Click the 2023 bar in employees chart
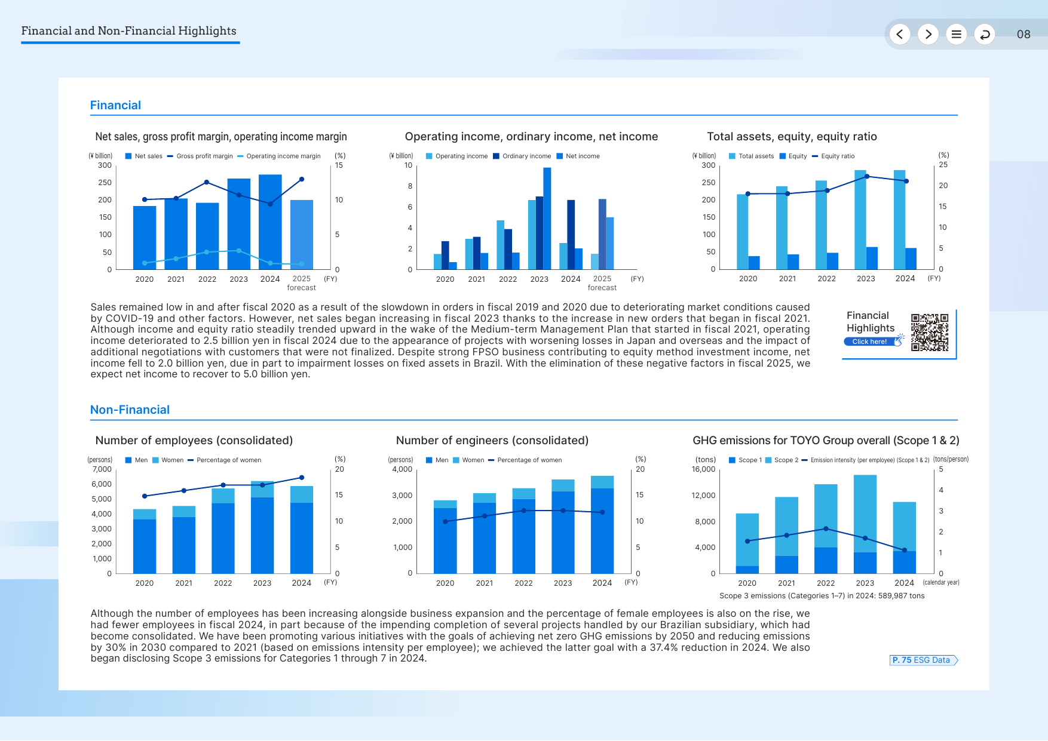Image resolution: width=1048 pixels, height=741 pixels. pyautogui.click(x=262, y=527)
